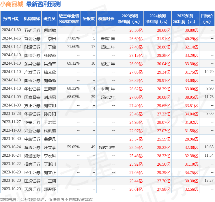Screen dimensions: 215x202
Task: Click the 24.93亿 2023 forecast
Action: click(136, 122)
